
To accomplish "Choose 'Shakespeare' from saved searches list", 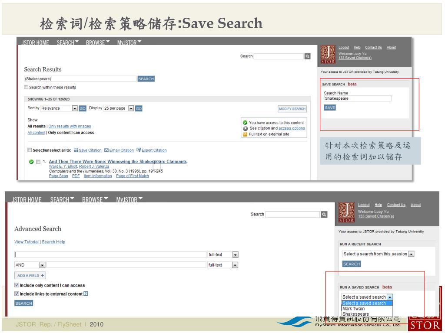I will (x=355, y=314).
